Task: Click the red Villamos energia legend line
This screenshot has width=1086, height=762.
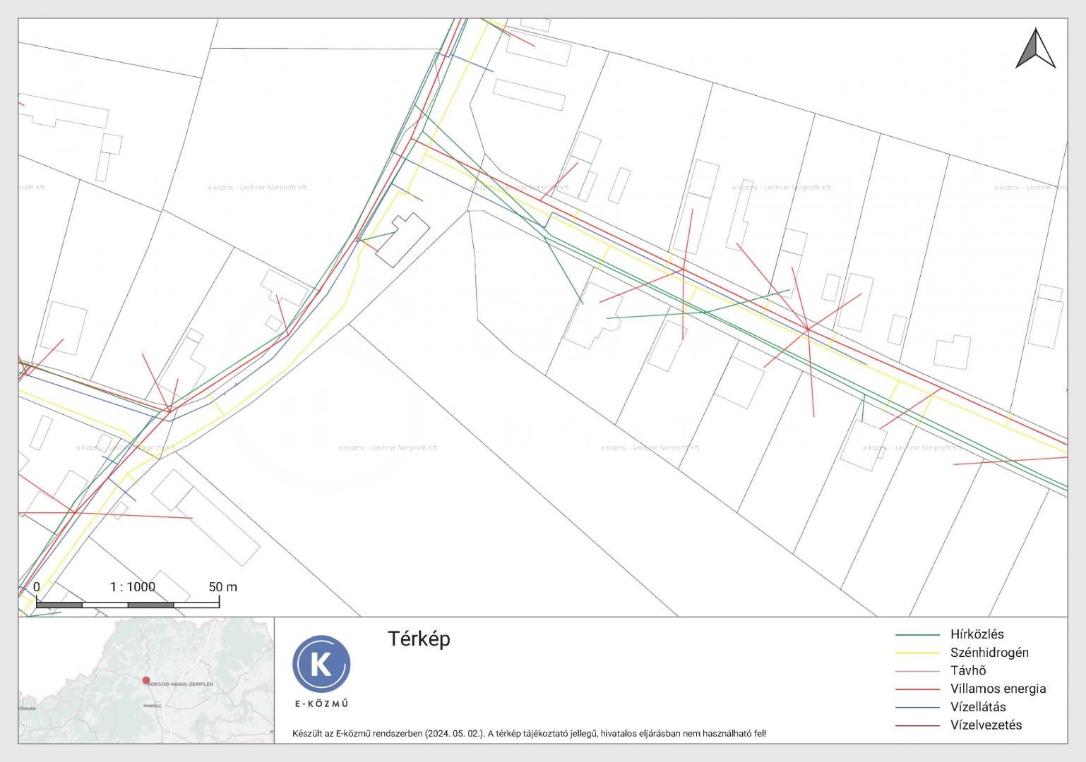Action: (917, 689)
